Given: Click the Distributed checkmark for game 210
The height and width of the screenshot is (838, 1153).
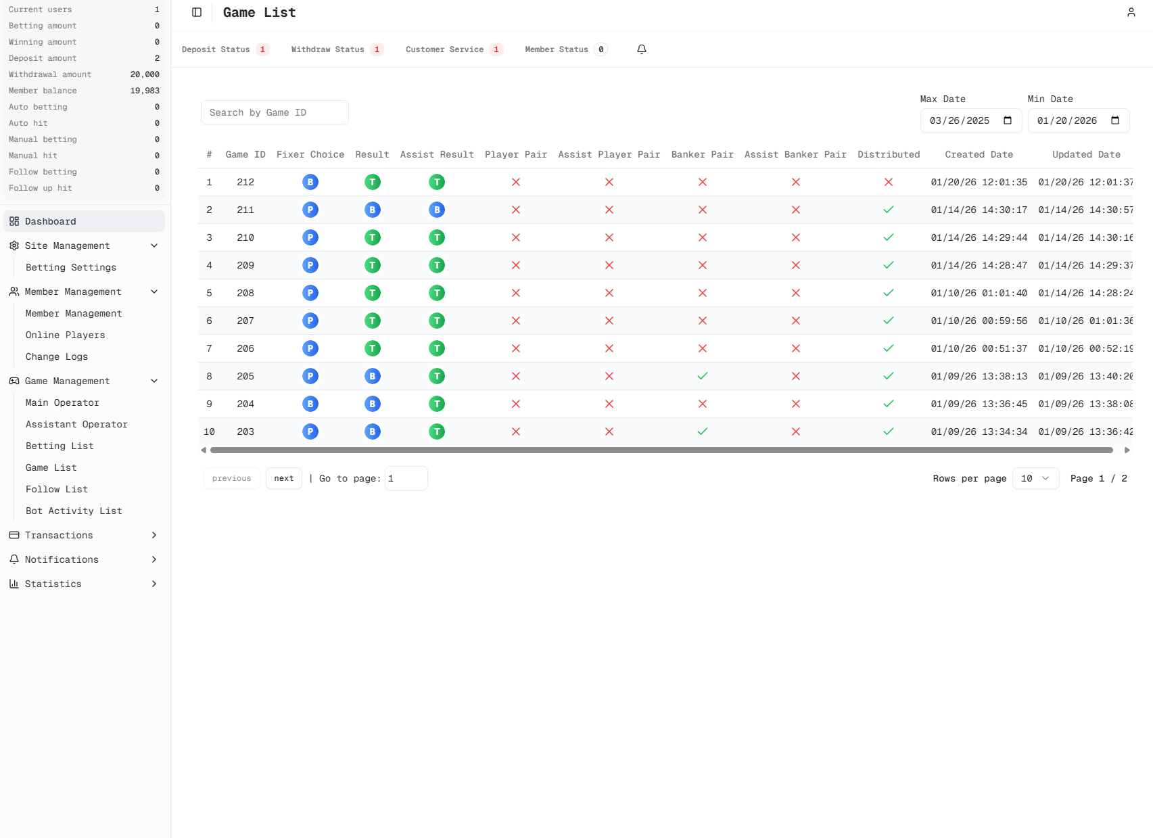Looking at the screenshot, I should (x=888, y=237).
